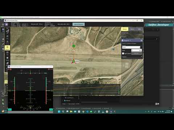Open the Pattern tool in plan toolbar
The height and width of the screenshot is (130, 174).
point(7,58)
